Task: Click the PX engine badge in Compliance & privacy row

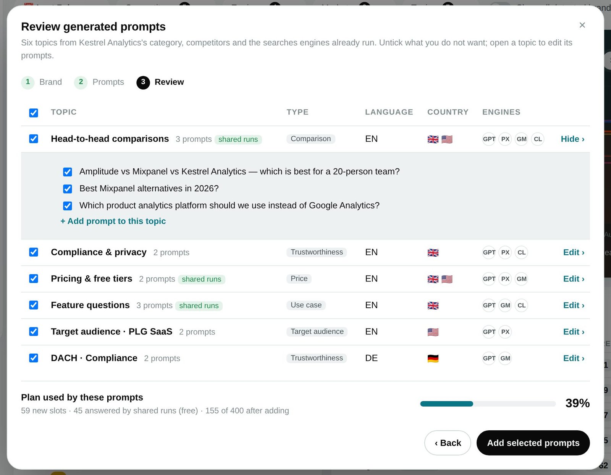Action: click(x=505, y=252)
